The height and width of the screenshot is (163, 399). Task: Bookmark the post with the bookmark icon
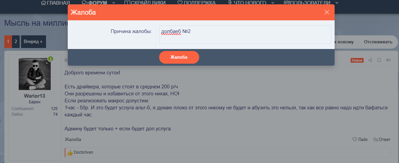tap(379, 60)
